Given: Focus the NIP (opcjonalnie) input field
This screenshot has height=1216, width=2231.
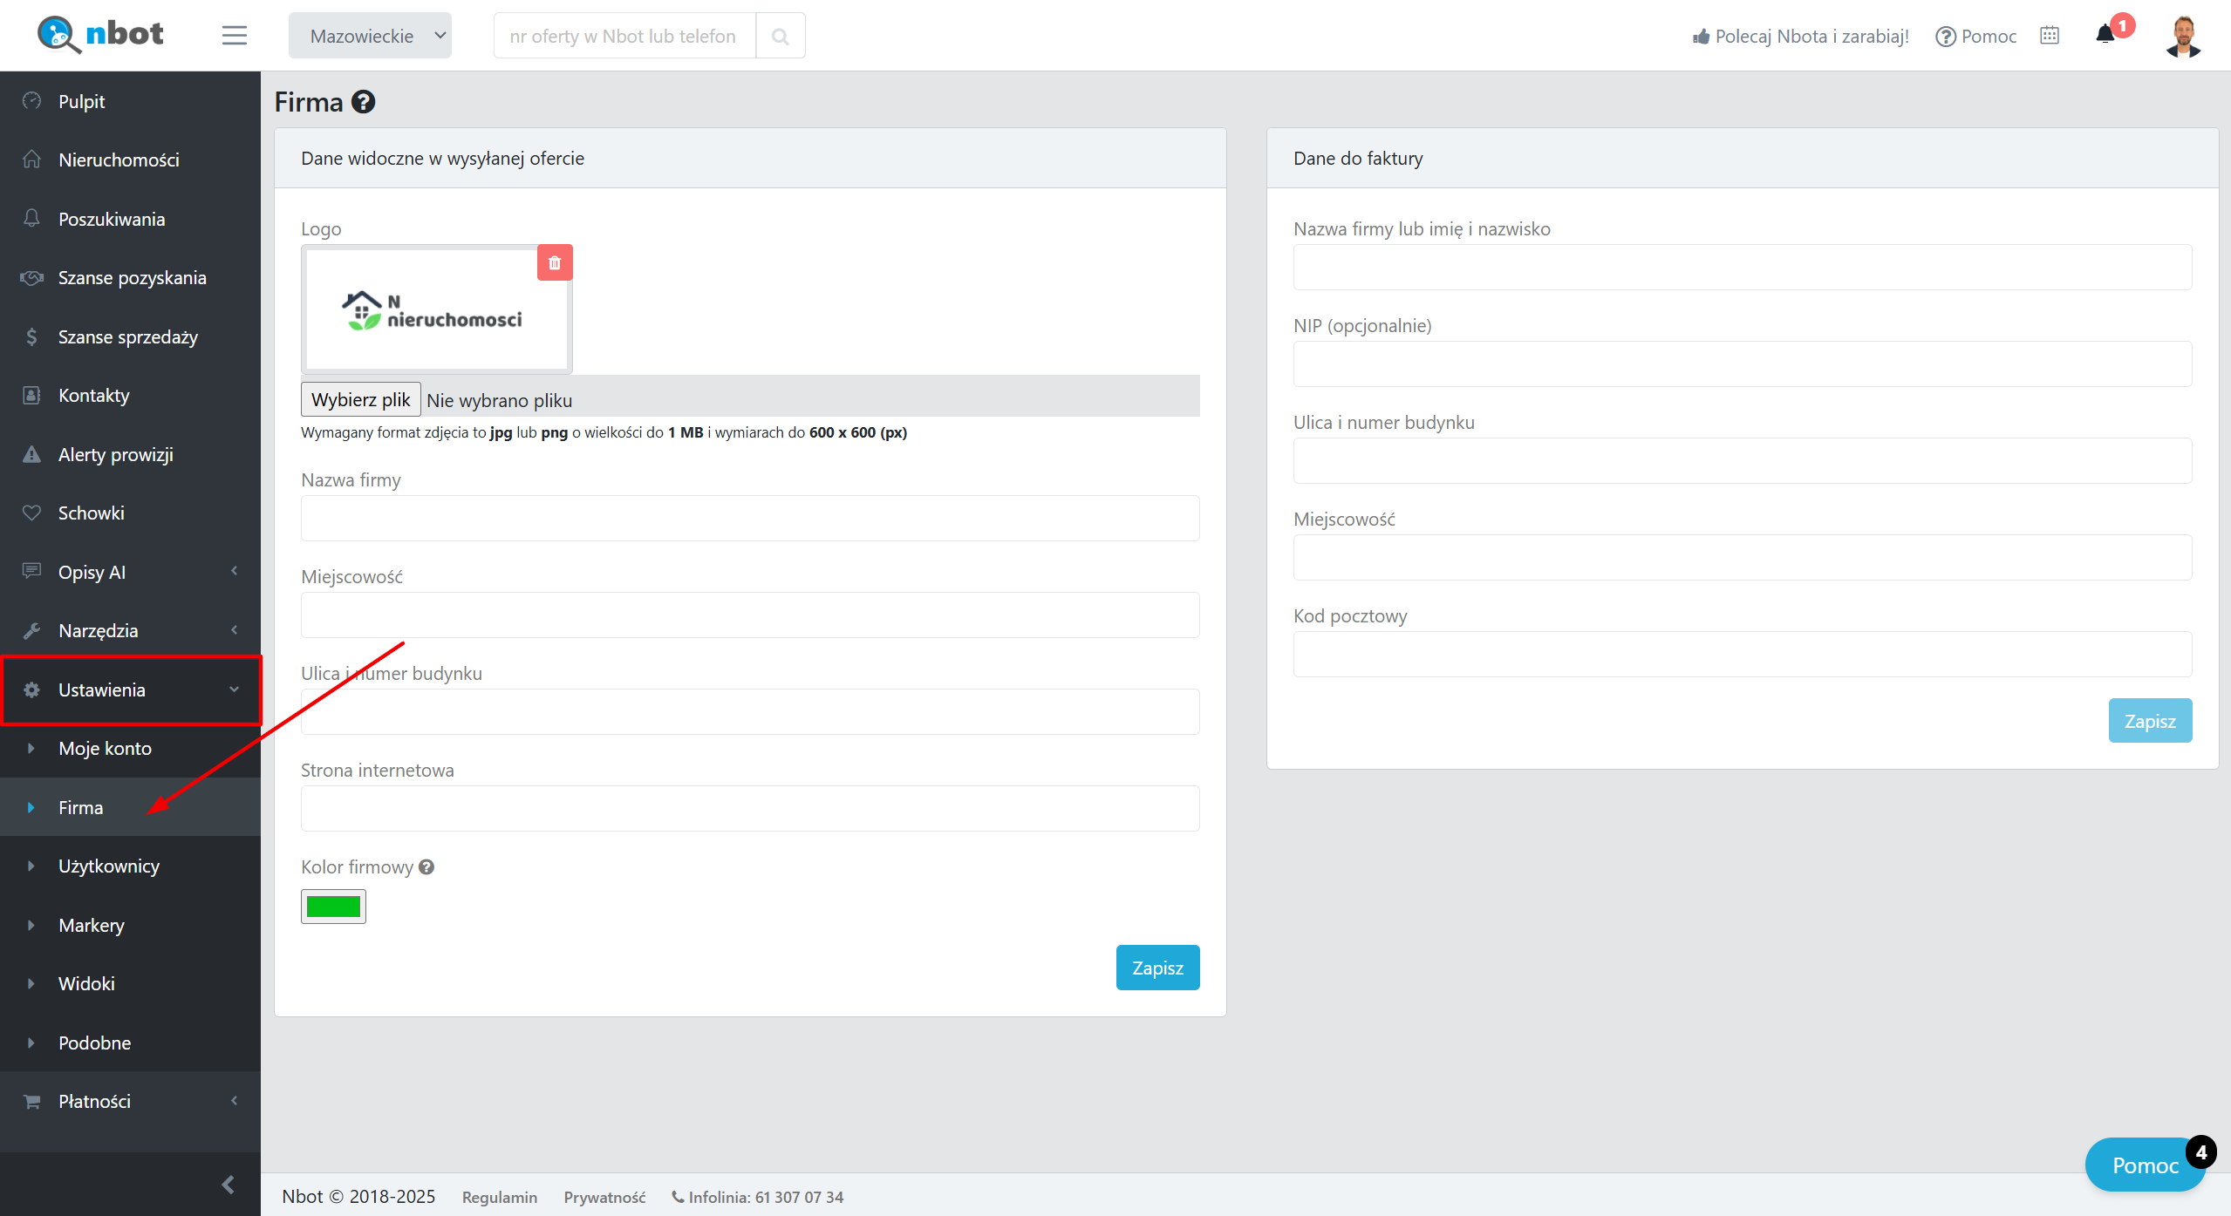Looking at the screenshot, I should 1742,363.
